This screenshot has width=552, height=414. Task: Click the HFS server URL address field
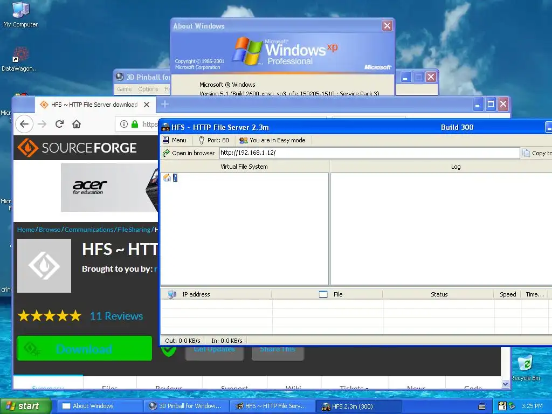pos(369,153)
